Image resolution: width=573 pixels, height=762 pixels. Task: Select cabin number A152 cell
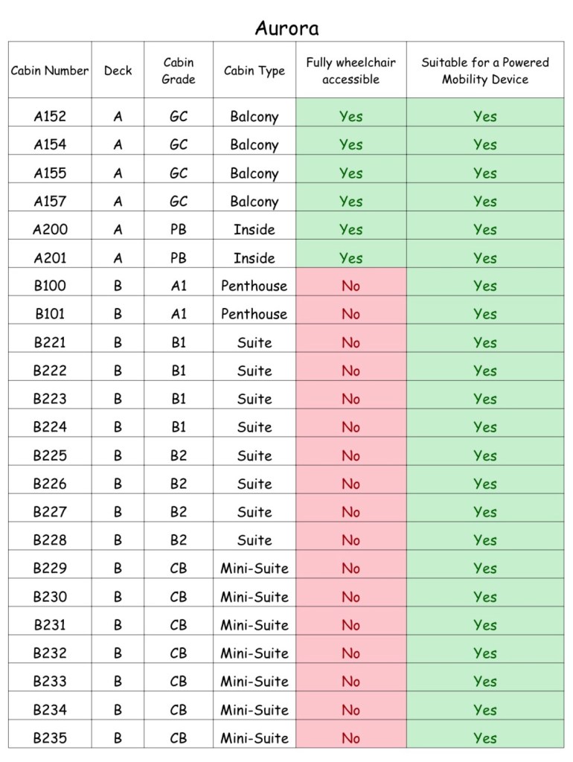[50, 116]
